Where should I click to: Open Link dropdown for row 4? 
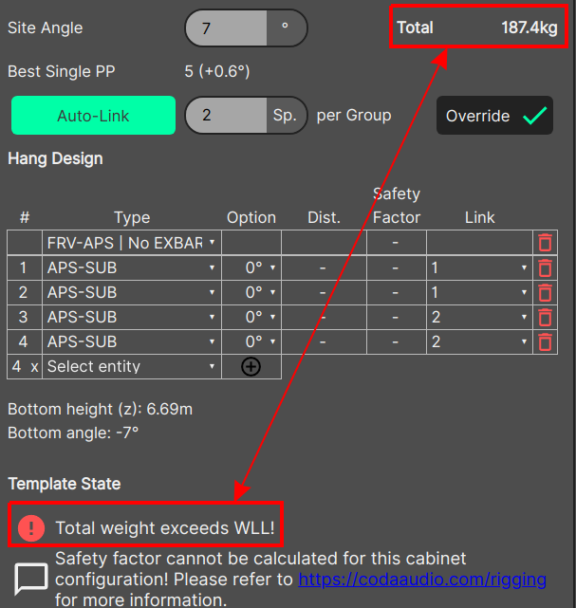click(x=479, y=341)
